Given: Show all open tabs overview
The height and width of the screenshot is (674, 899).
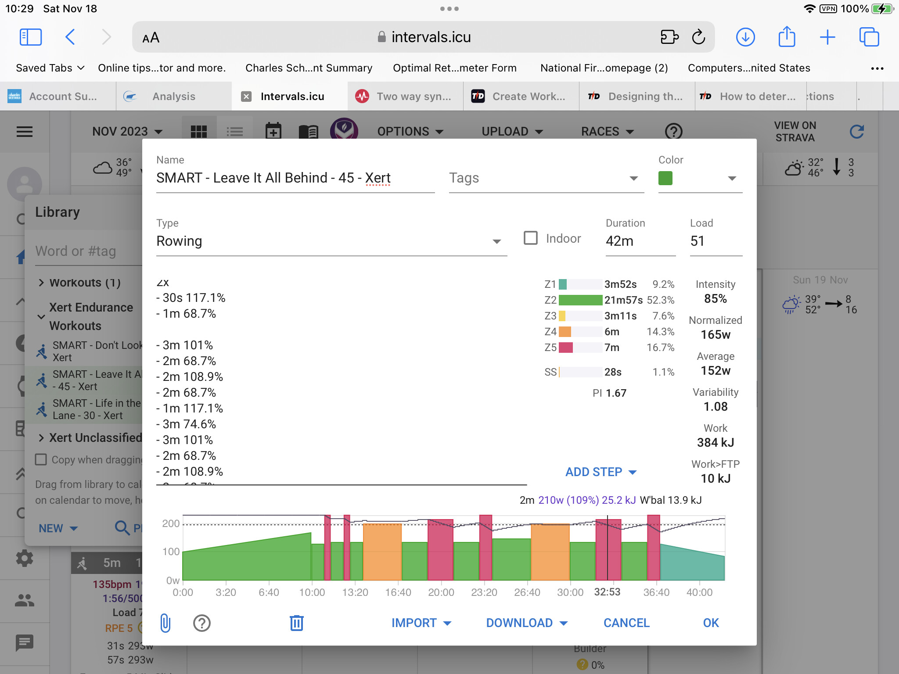Looking at the screenshot, I should click(x=869, y=37).
